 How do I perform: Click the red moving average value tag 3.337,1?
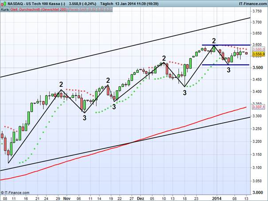coord(259,107)
